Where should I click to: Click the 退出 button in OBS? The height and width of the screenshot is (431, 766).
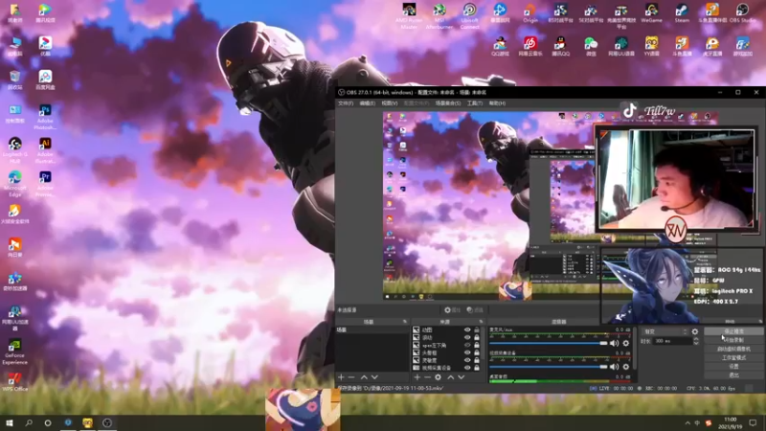point(733,375)
